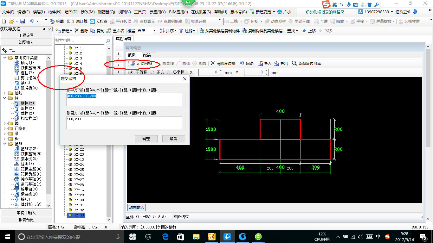
Task: Click the 动态输入 button
Action: click(x=137, y=208)
